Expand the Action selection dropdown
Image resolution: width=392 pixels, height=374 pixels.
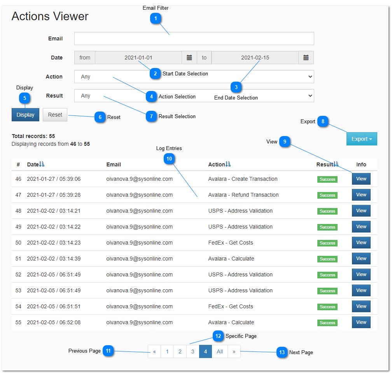(x=194, y=77)
